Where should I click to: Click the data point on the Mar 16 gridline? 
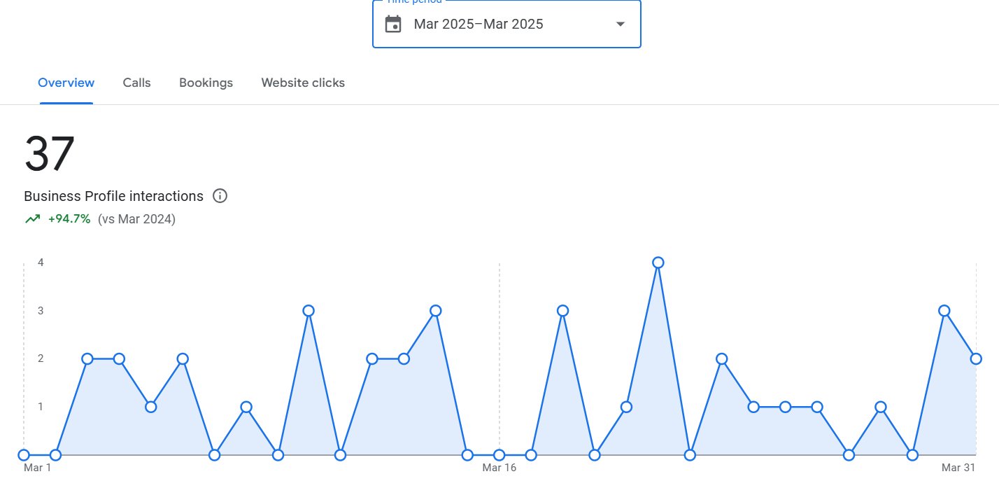pyautogui.click(x=499, y=454)
